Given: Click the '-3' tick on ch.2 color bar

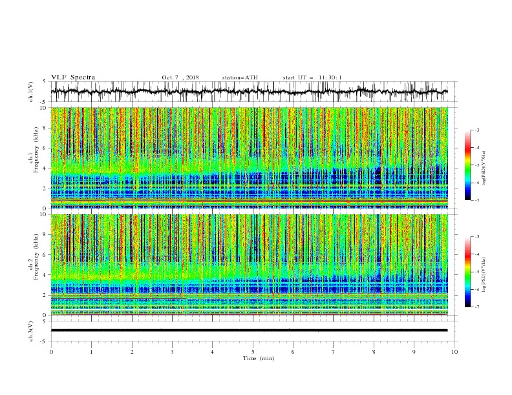Looking at the screenshot, I should tap(476, 237).
